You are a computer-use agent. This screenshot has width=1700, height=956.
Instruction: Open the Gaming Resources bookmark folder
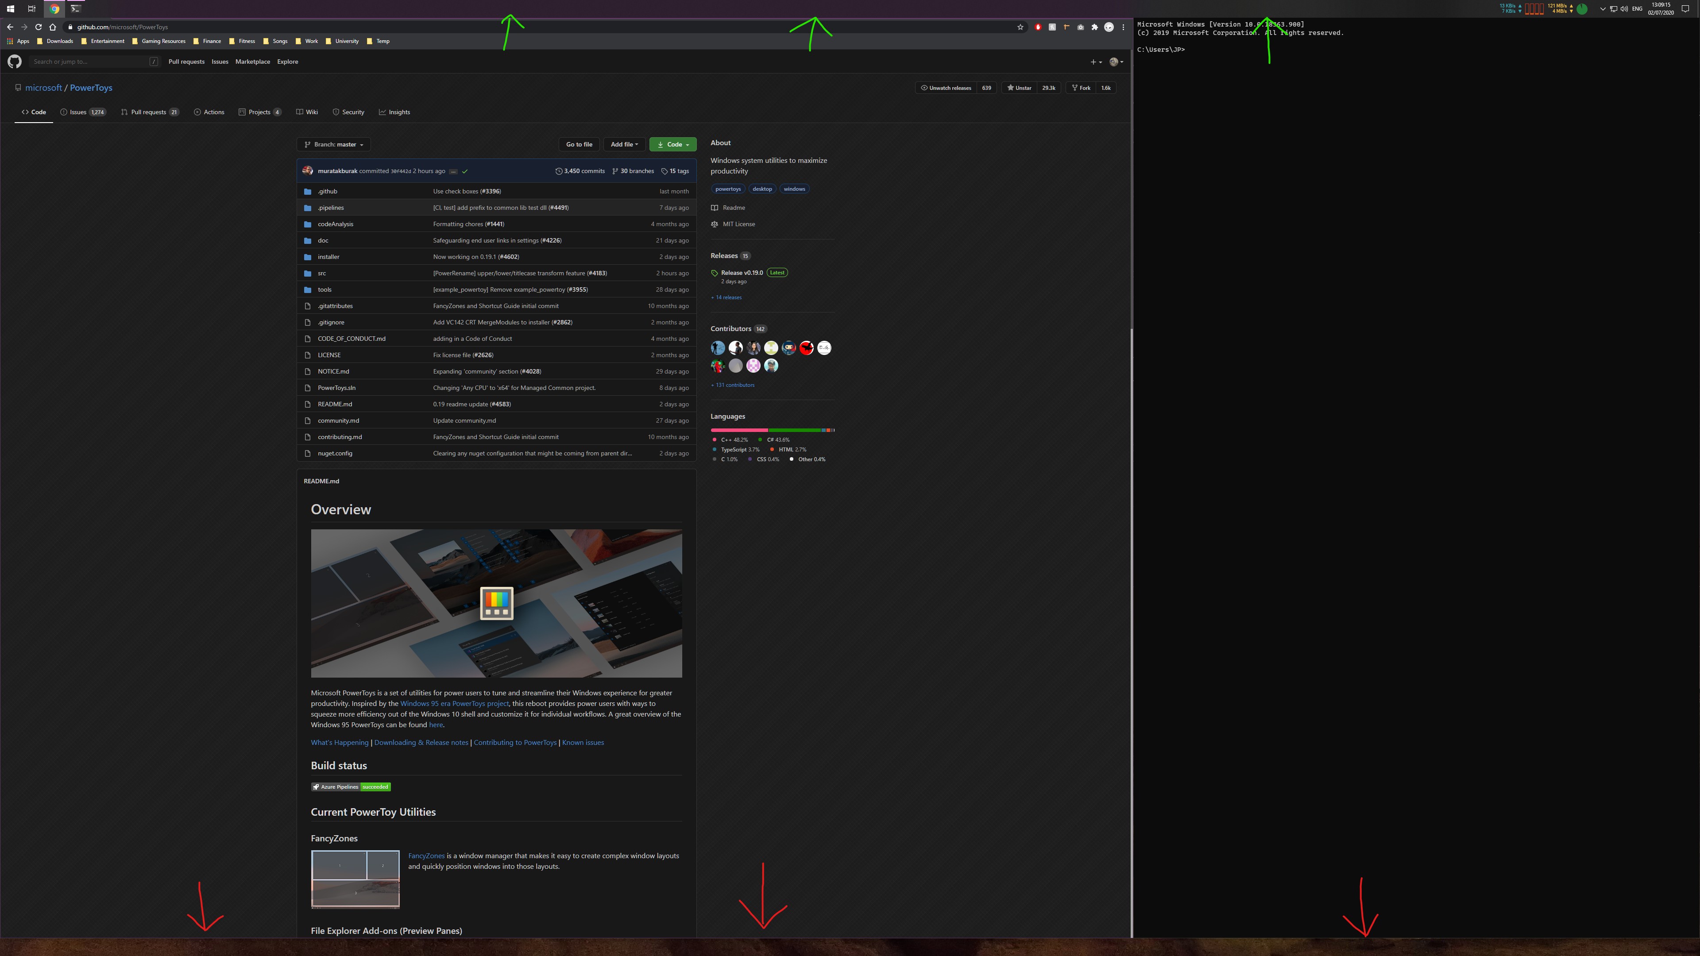coord(159,41)
